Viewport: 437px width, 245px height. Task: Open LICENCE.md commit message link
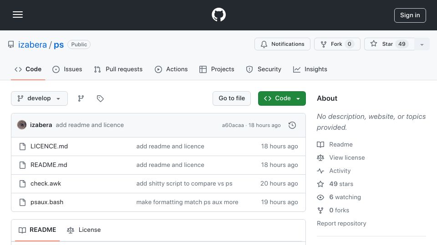pyautogui.click(x=170, y=147)
